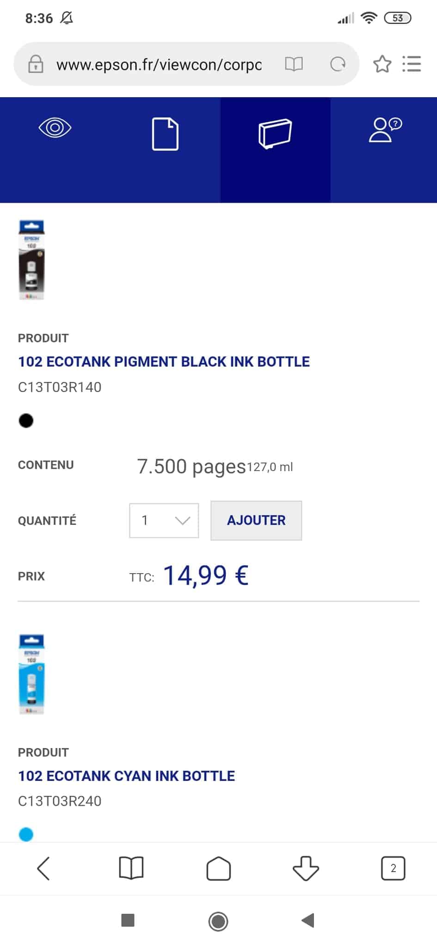Open the document page icon tab

coord(165,134)
